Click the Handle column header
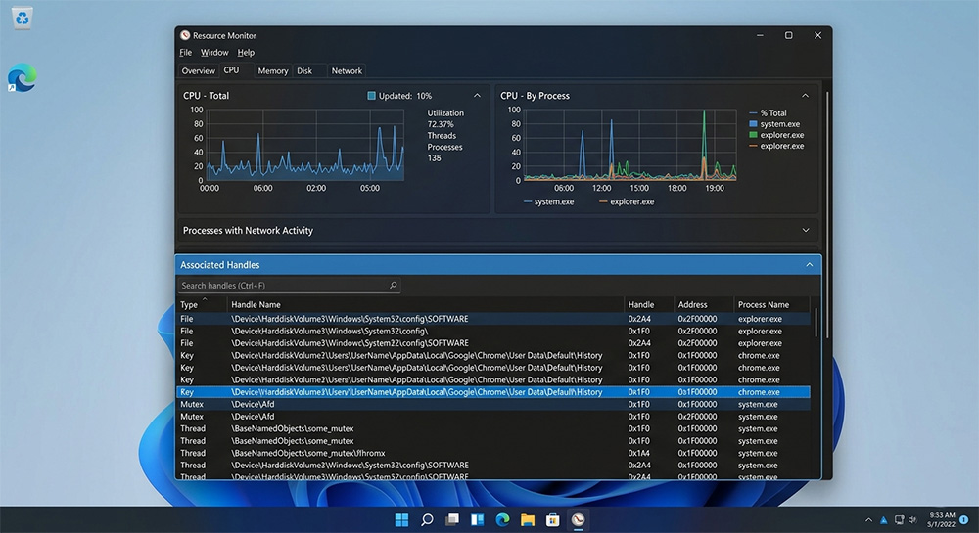Viewport: 979px width, 533px height. [641, 305]
